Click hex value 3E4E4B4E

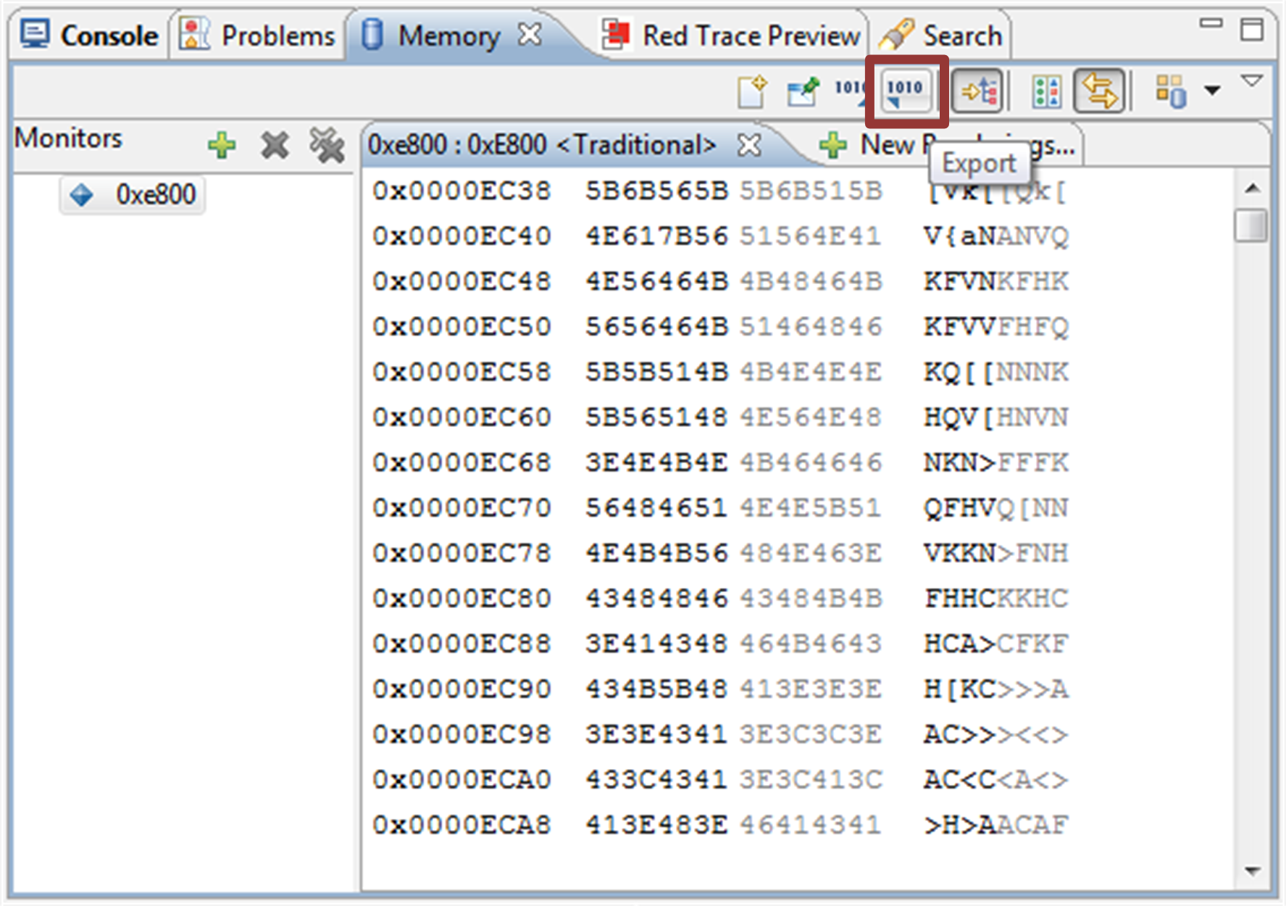coord(656,462)
